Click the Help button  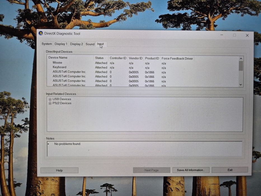pyautogui.click(x=59, y=170)
